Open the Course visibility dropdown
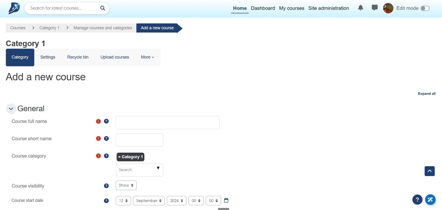 [x=126, y=185]
